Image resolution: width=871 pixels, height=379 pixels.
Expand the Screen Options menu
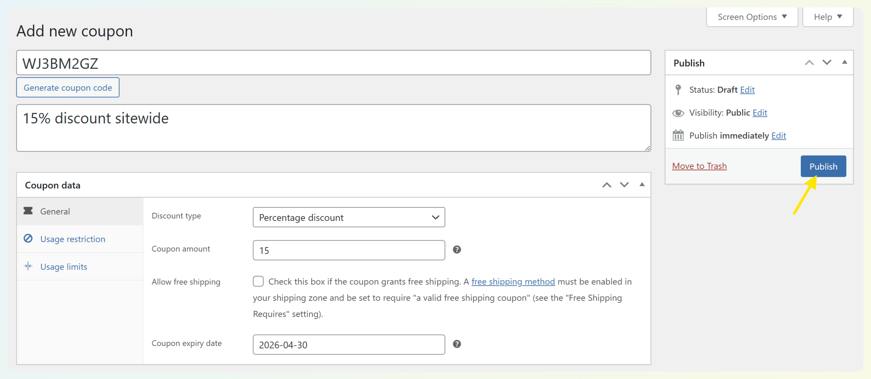(x=752, y=17)
